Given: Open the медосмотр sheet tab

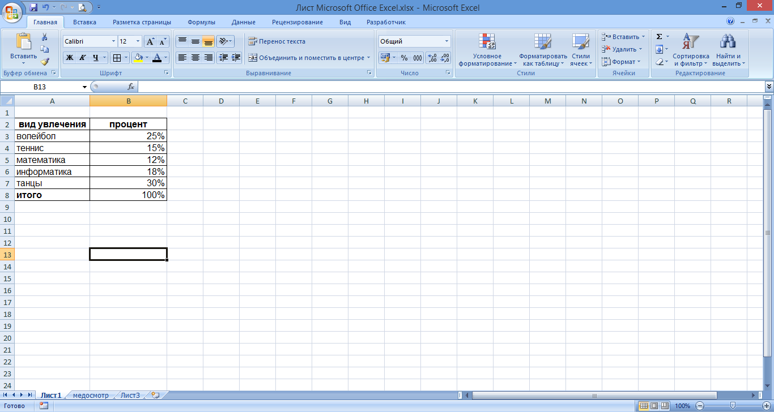Looking at the screenshot, I should point(91,395).
